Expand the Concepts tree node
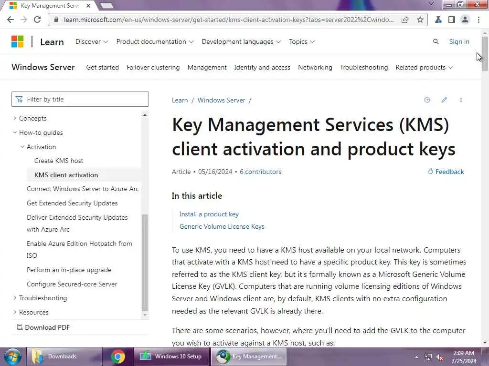 tap(15, 118)
